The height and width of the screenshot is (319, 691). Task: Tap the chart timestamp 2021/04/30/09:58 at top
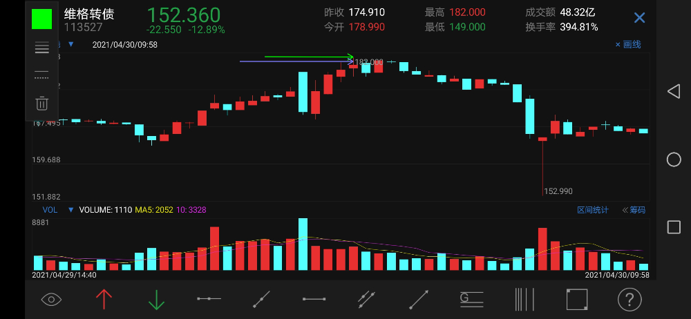coord(124,44)
